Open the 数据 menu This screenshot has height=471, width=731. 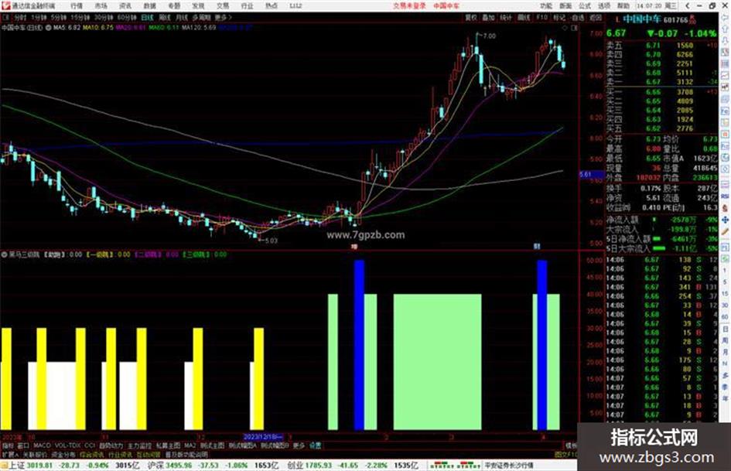pyautogui.click(x=149, y=5)
